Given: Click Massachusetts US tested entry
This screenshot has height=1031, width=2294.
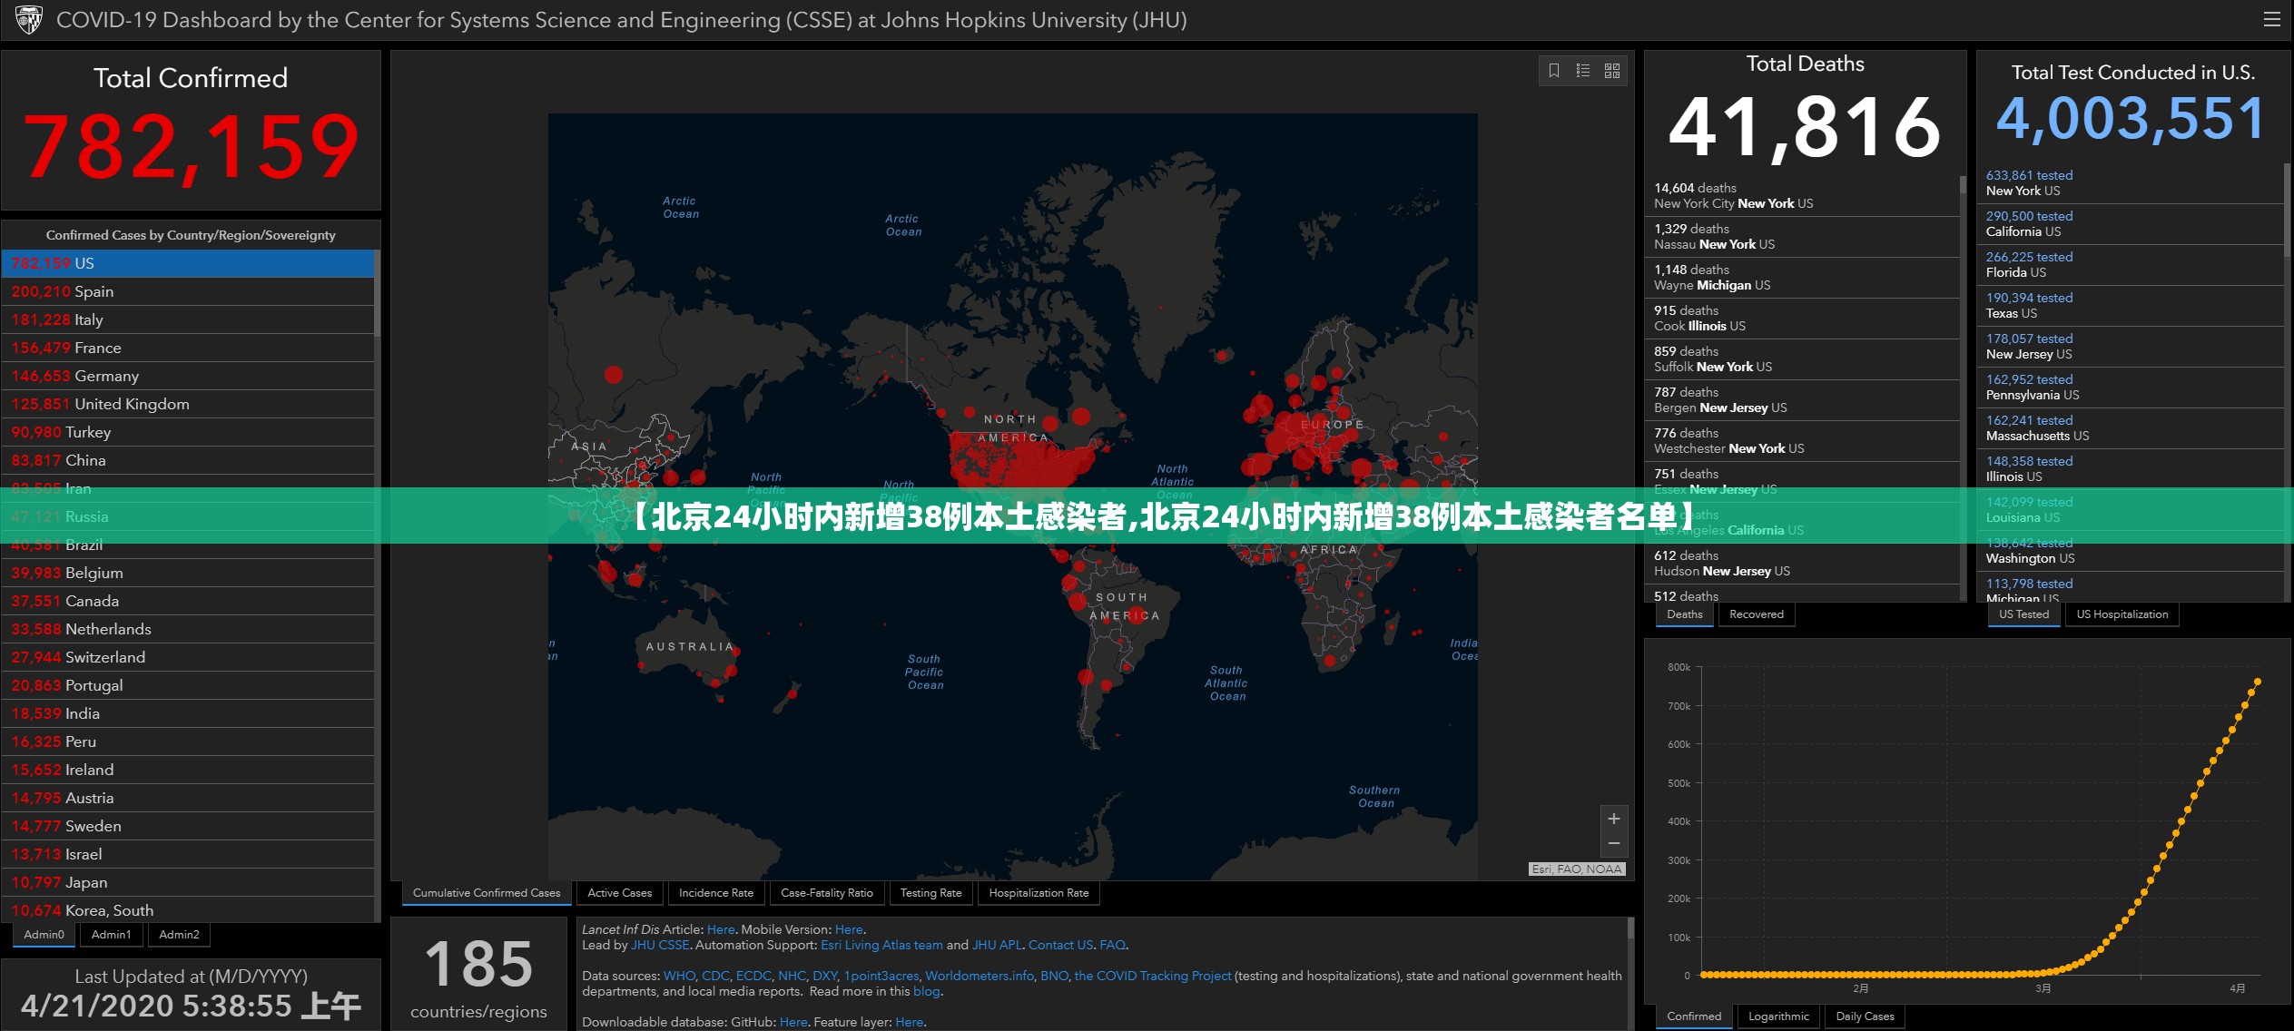Looking at the screenshot, I should (2130, 428).
